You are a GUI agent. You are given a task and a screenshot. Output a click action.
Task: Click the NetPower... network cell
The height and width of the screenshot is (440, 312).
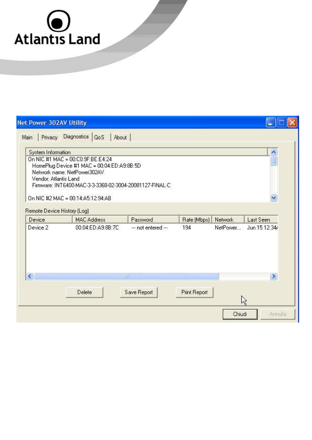pyautogui.click(x=228, y=228)
